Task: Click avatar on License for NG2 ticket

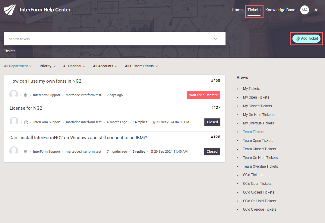Action: [14, 121]
